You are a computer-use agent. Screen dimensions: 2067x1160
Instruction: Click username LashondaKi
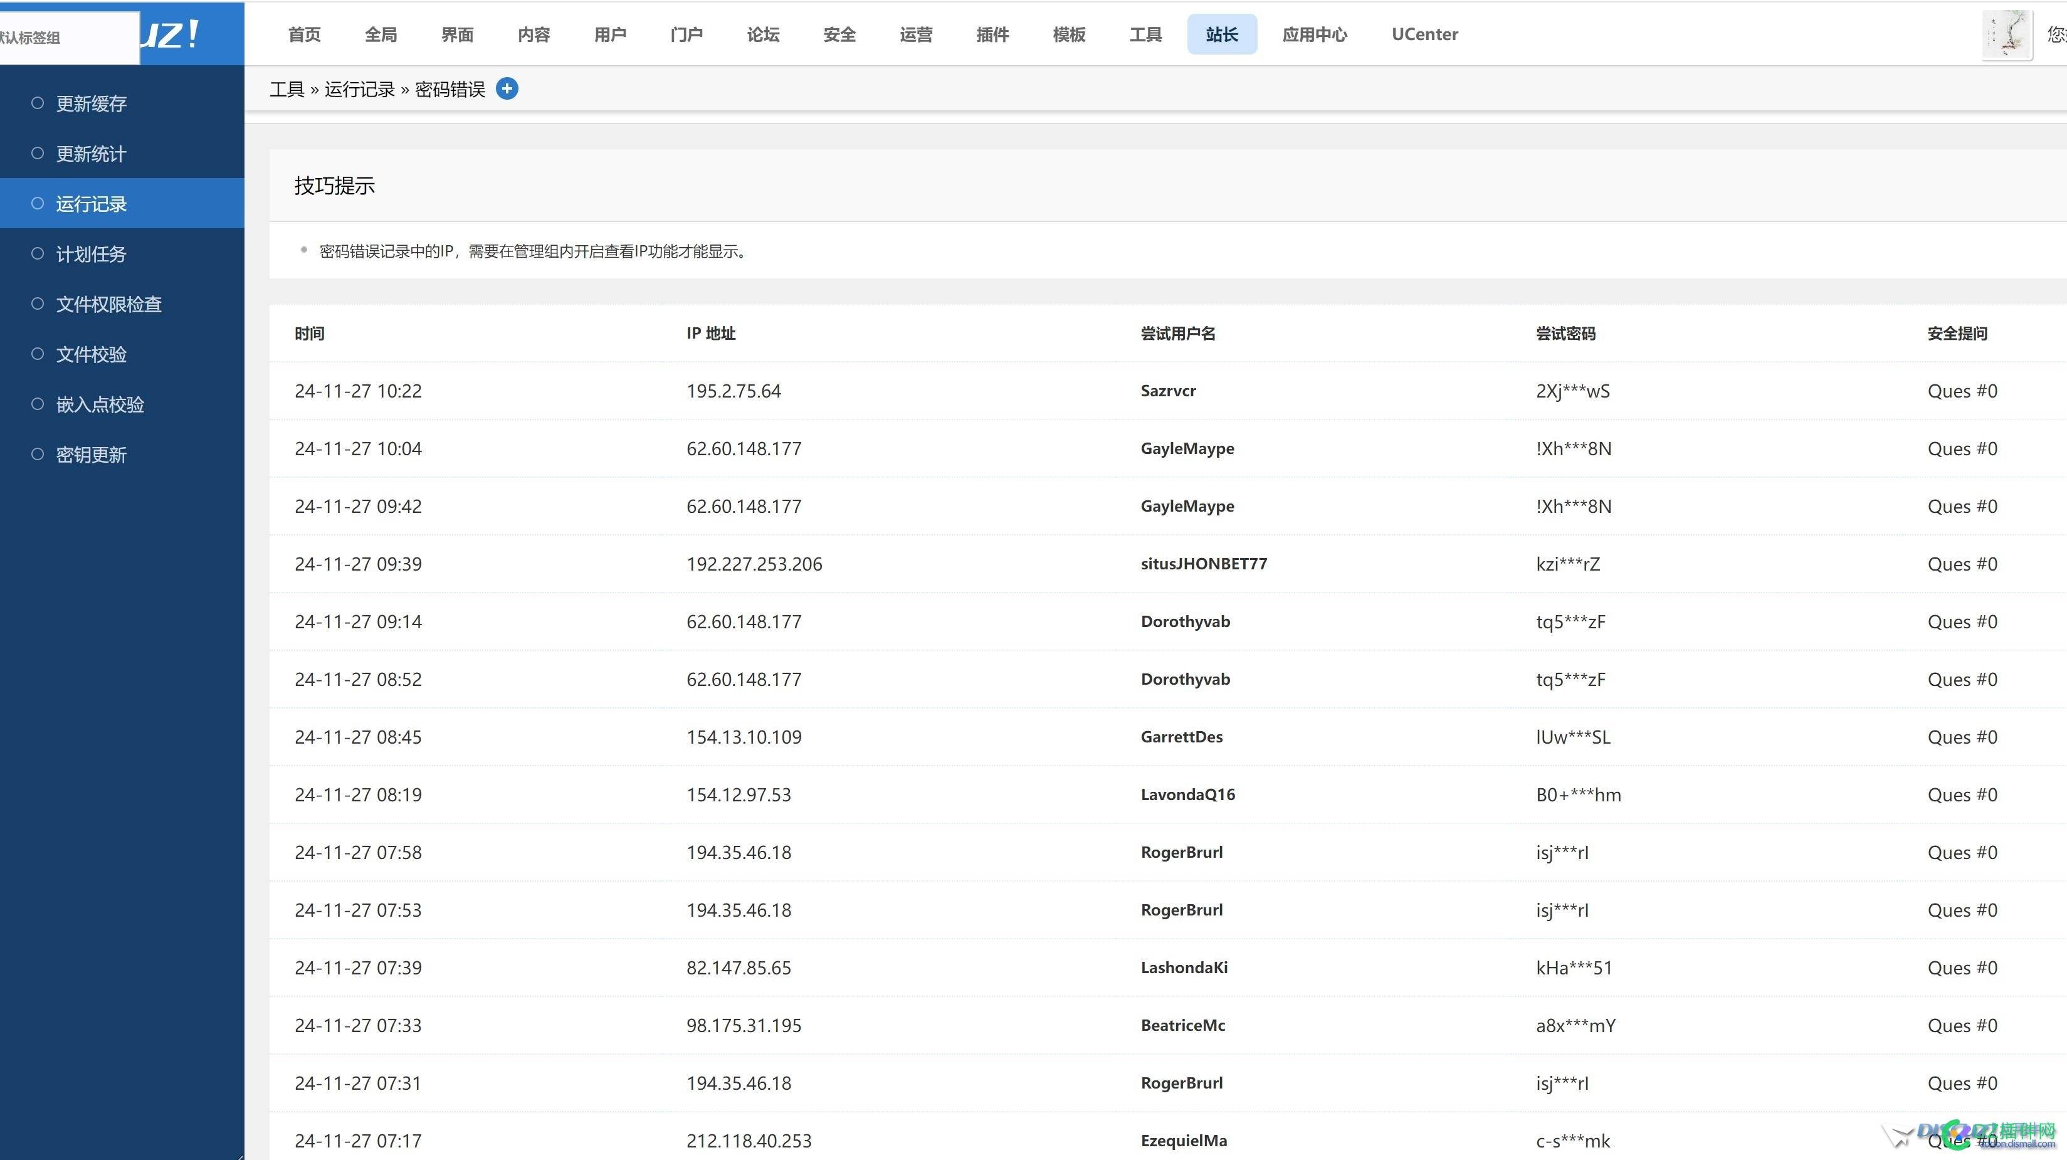pos(1184,968)
